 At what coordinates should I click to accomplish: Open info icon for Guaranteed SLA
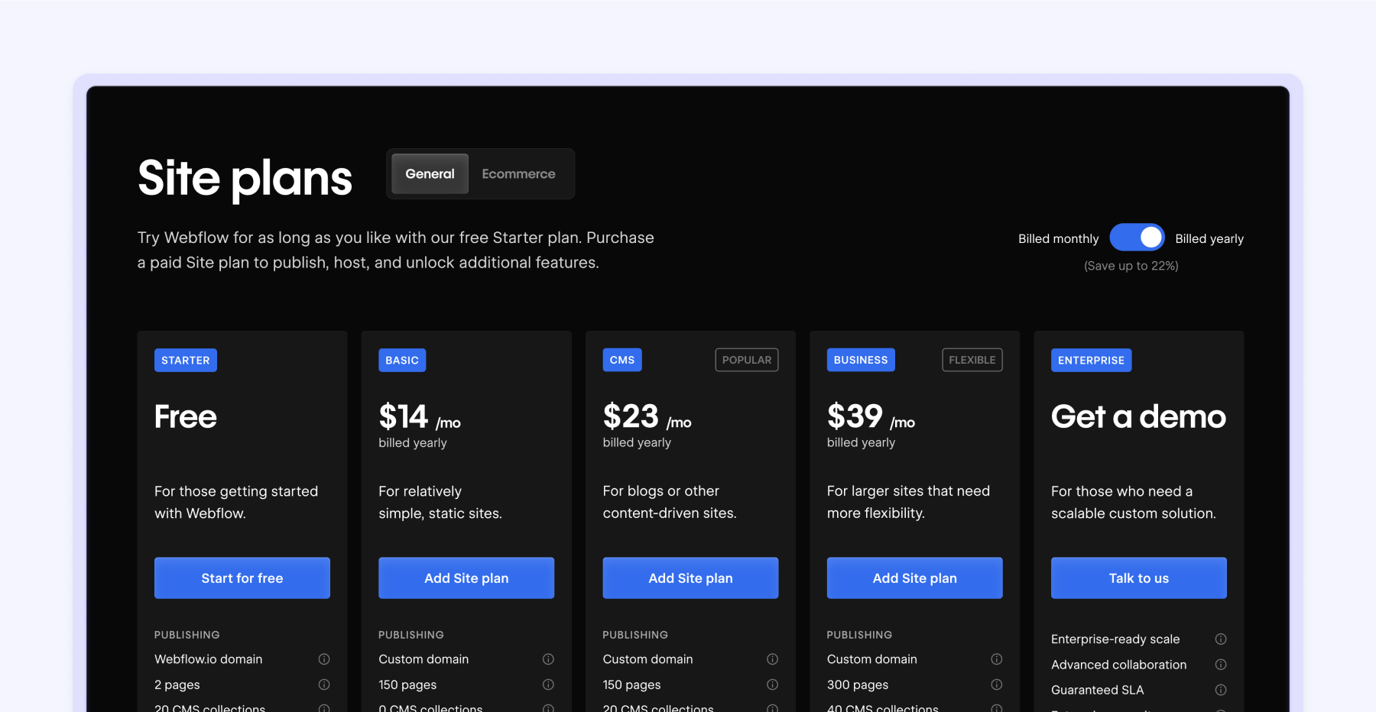point(1221,690)
